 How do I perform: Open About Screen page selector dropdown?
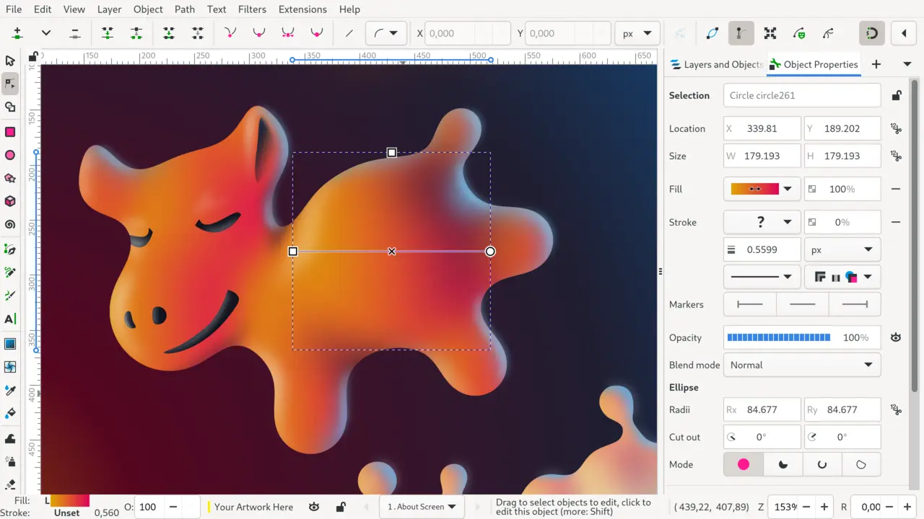(x=422, y=507)
